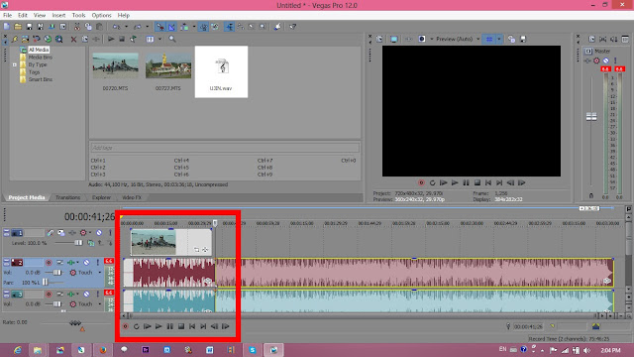Open Undo history dropdown arrow
This screenshot has width=634, height=357.
coord(126,27)
